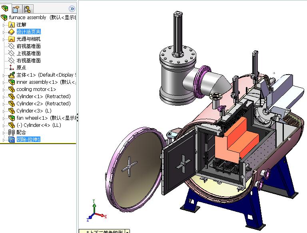The height and width of the screenshot is (233, 307).
Task: Click the 主体<1> part icon
Action: tap(12, 75)
